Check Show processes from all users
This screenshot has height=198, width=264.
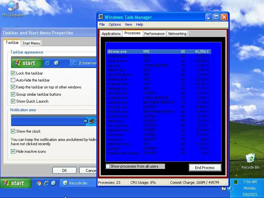[108, 166]
